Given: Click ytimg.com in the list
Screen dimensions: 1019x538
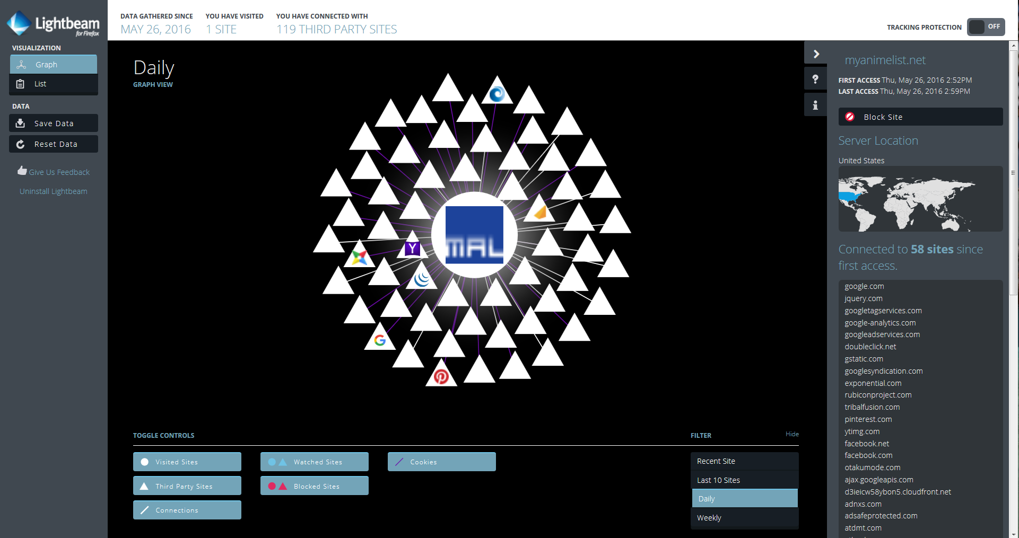Looking at the screenshot, I should point(862,431).
